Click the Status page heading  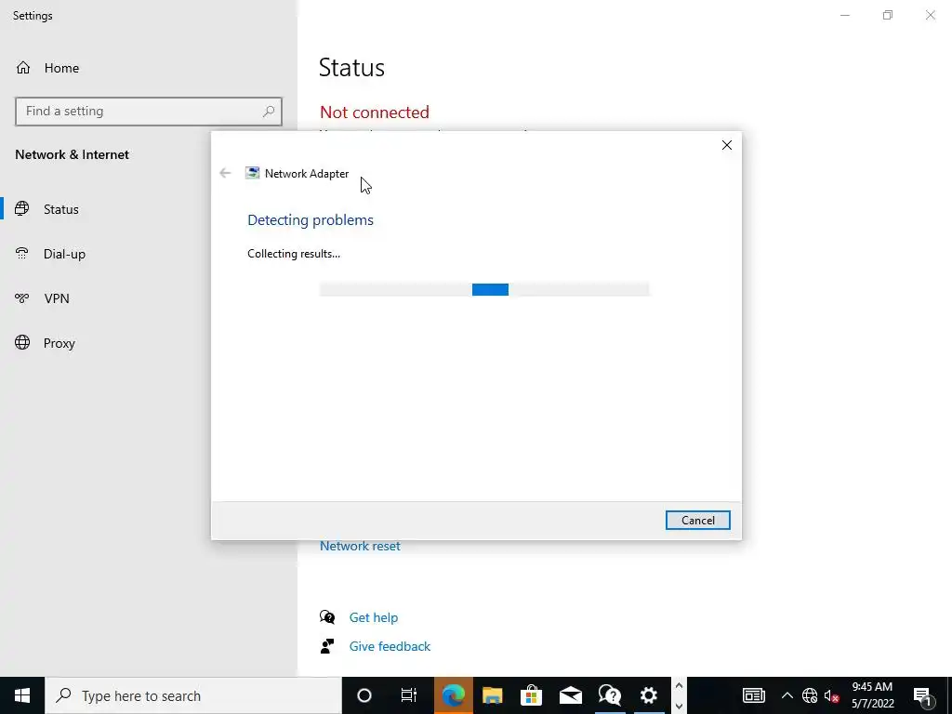point(351,67)
